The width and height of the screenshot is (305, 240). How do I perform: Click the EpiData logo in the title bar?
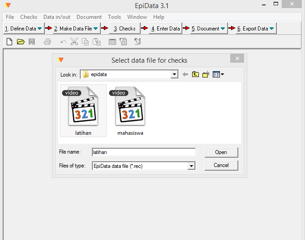click(x=8, y=5)
